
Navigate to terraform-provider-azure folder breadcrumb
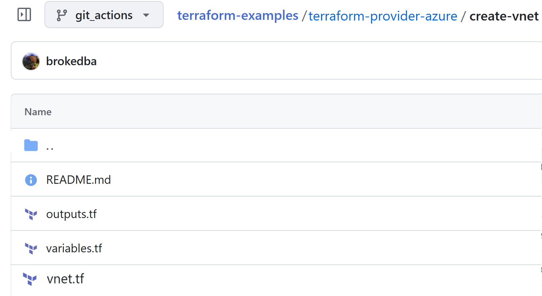[383, 16]
